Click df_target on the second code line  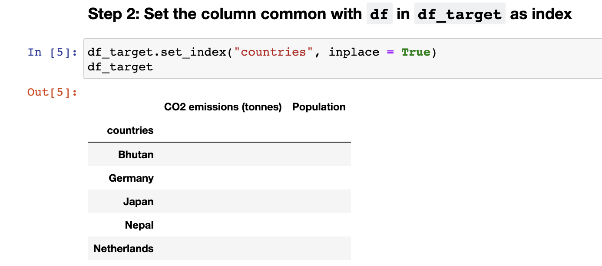(x=120, y=67)
